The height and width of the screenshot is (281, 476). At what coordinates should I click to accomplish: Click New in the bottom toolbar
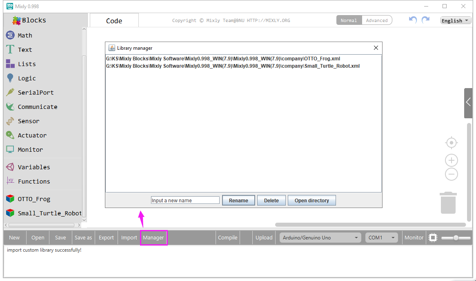tap(14, 238)
